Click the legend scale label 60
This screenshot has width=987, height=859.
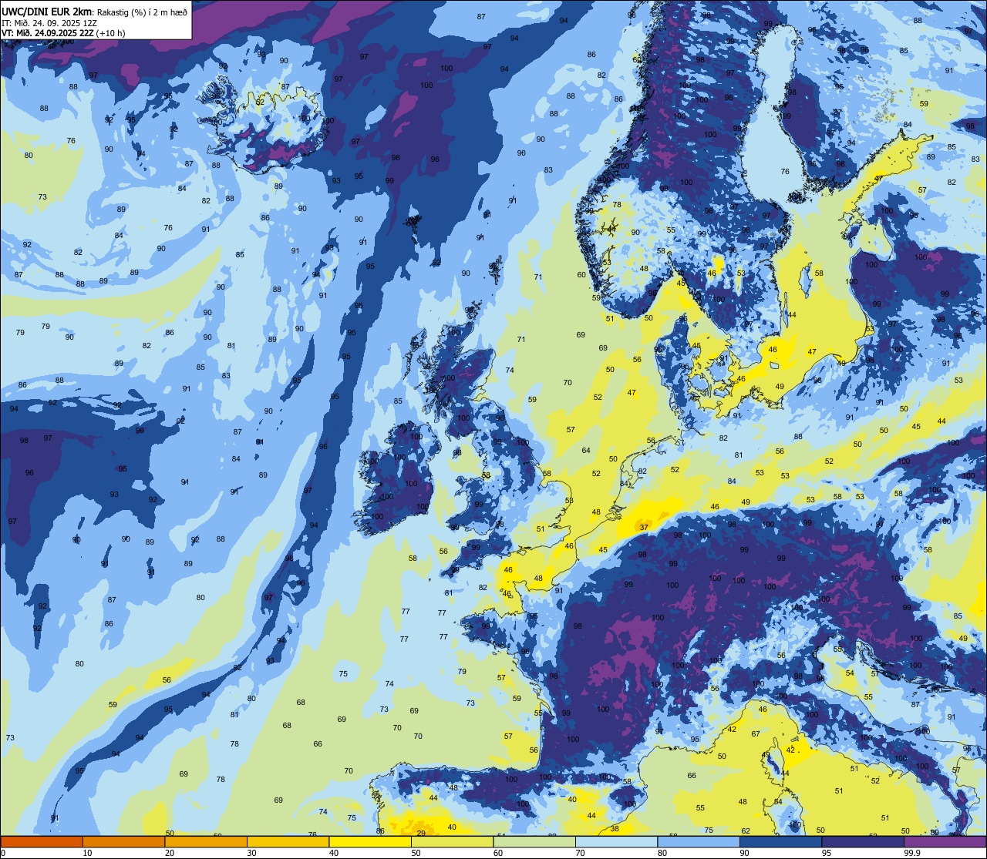pyautogui.click(x=498, y=853)
